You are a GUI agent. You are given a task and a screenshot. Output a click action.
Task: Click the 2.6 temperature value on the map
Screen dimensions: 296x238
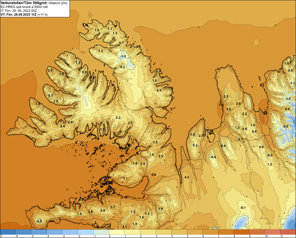tap(238, 103)
